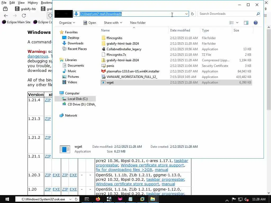
Task: Select Documents library
Action: click(x=73, y=66)
